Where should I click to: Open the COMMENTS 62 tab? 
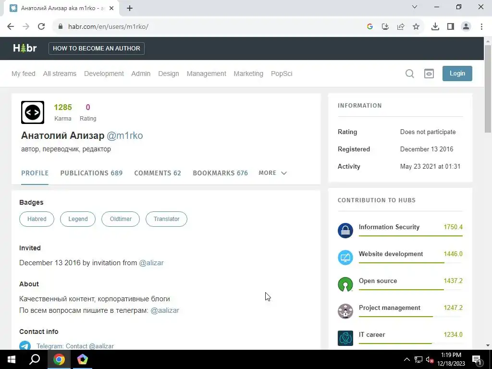pos(158,173)
